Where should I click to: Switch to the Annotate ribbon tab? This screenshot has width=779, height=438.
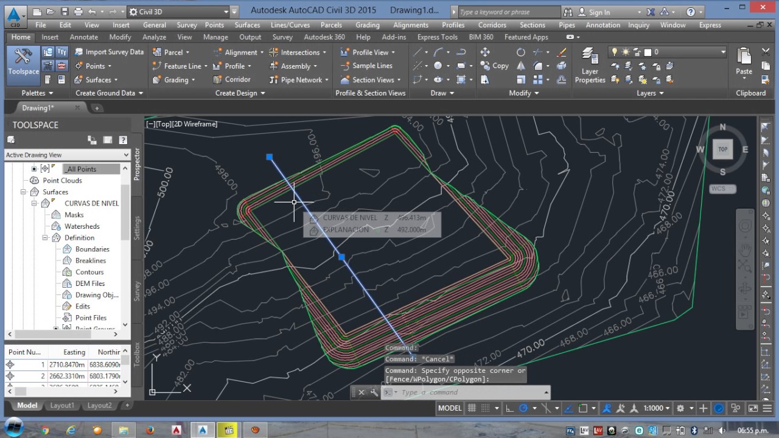pos(84,37)
